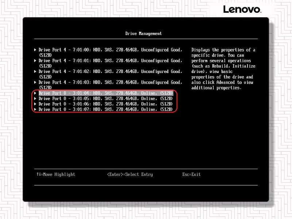Select the Drive Port 0 - 3:01:06 entry
The image size is (292, 219).
(x=105, y=104)
